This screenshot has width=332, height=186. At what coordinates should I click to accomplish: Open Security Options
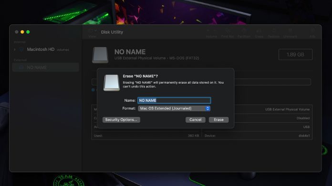121,120
